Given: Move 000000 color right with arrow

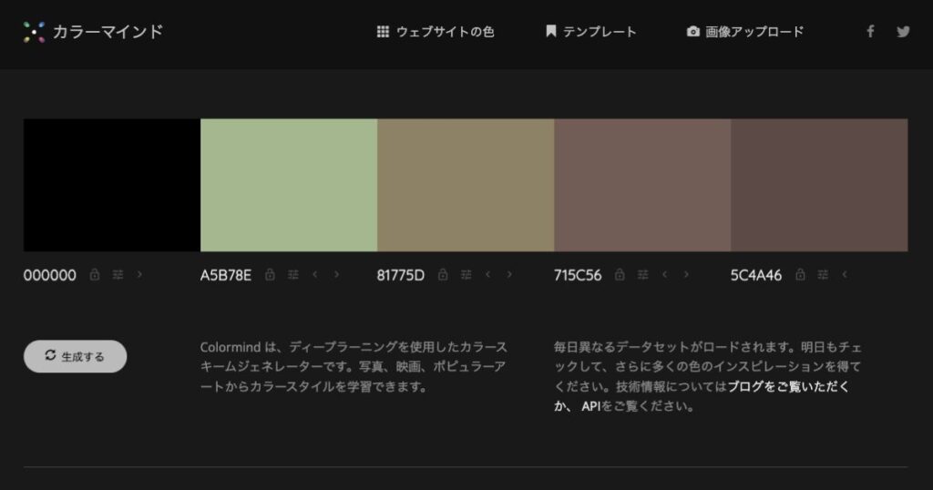Looking at the screenshot, I should [139, 274].
